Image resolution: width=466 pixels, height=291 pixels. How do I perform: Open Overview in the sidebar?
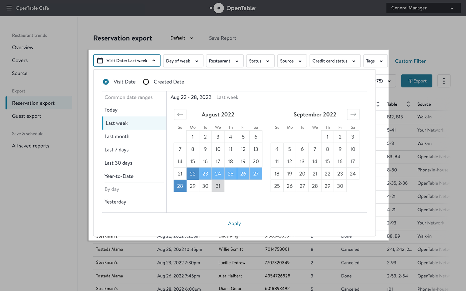23,48
